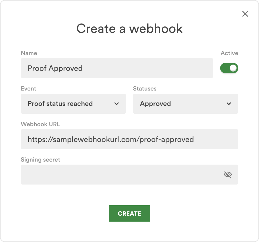Click the Statuses dropdown chevron icon

229,104
